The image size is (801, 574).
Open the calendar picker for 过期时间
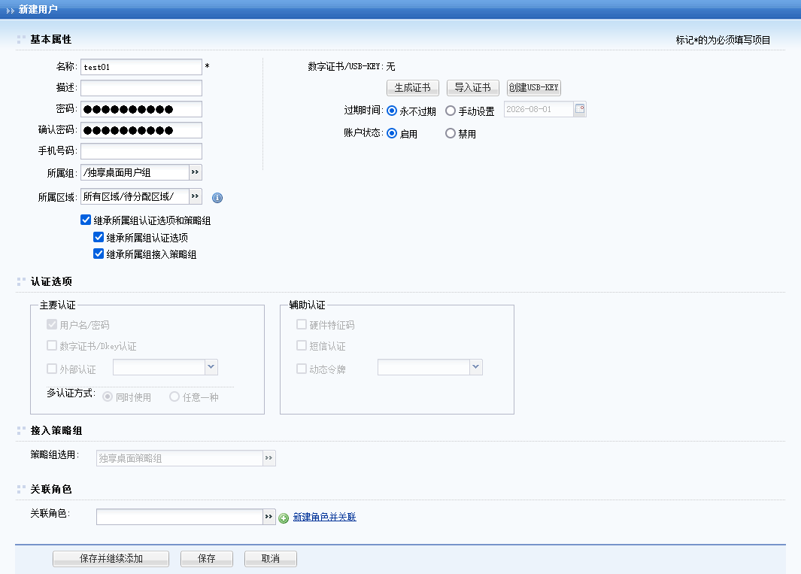(x=579, y=110)
